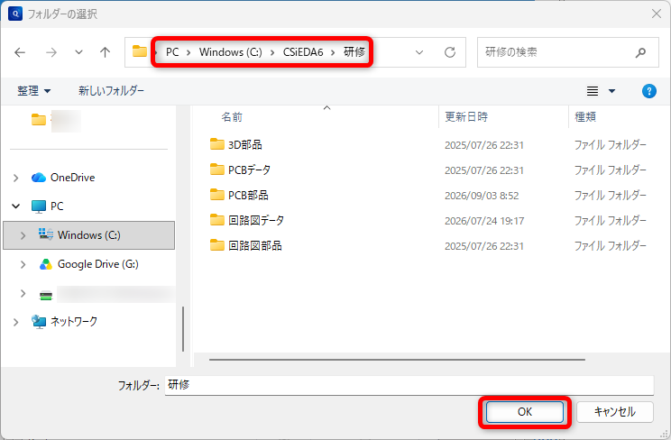Change view layout using the list icon

tap(593, 91)
